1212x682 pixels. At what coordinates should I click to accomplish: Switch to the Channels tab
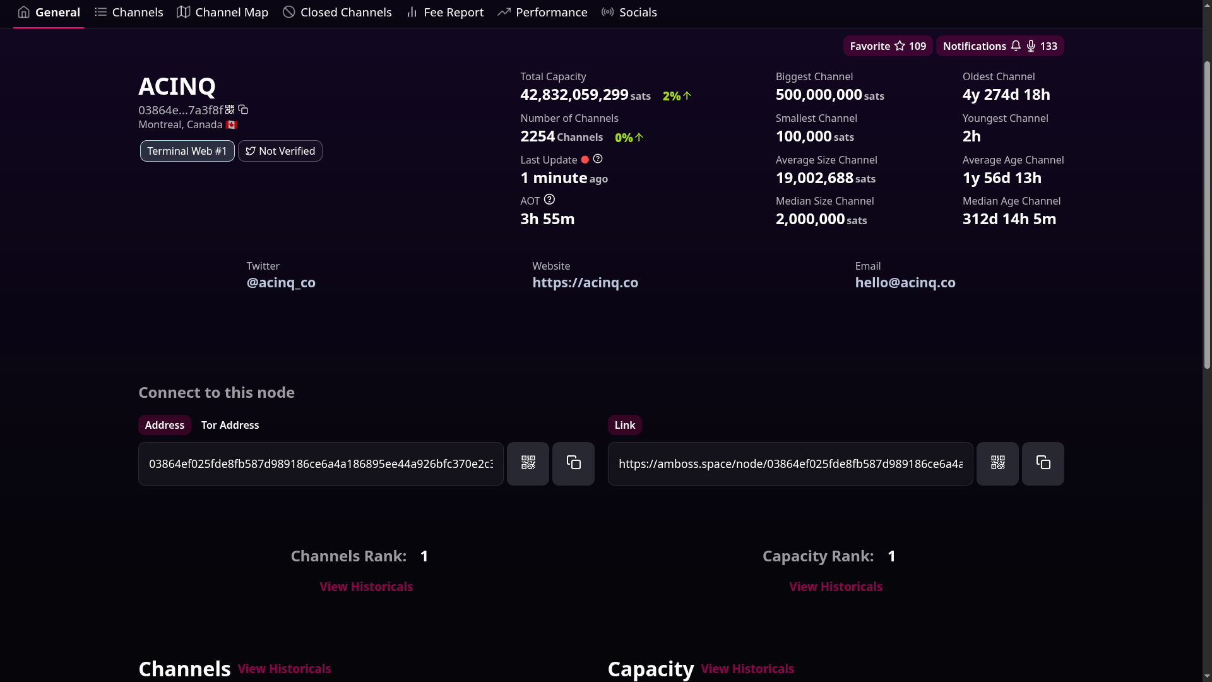(x=129, y=13)
